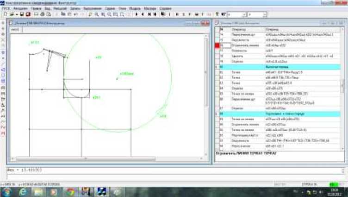
Task: Open the Сервис menu
Action: coord(110,8)
